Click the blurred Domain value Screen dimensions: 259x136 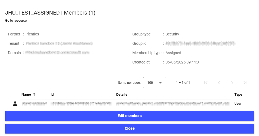click(57, 53)
